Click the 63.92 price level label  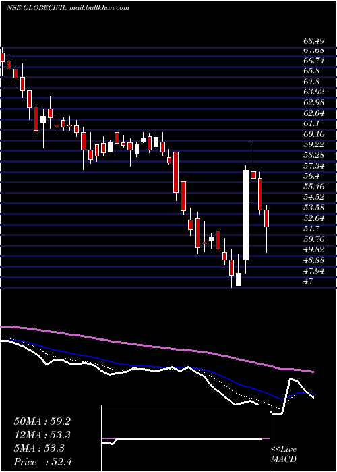tap(313, 92)
